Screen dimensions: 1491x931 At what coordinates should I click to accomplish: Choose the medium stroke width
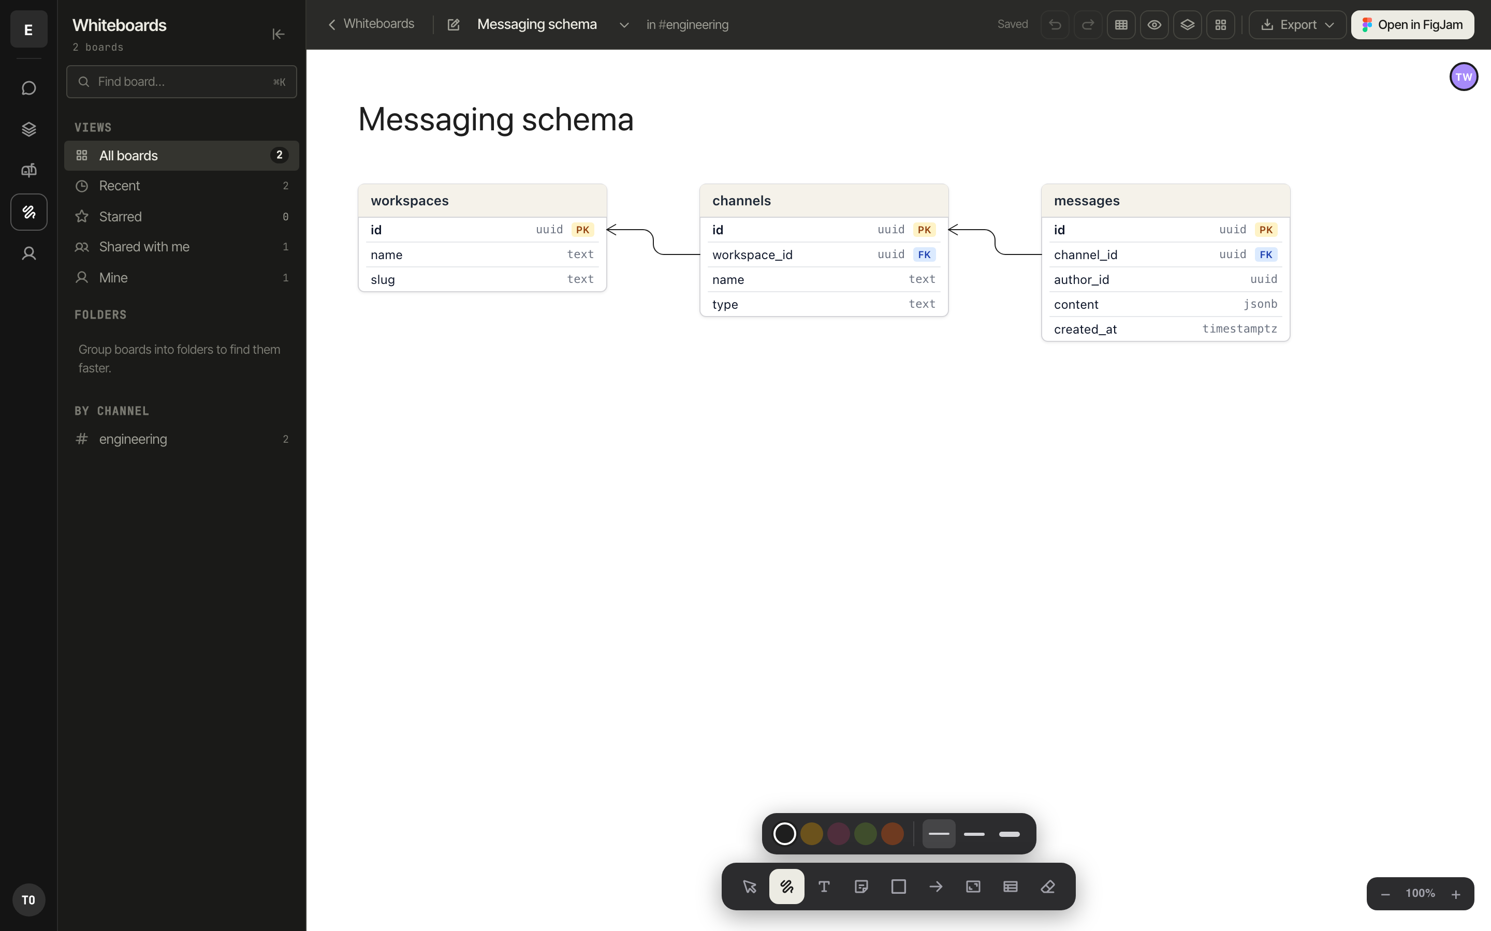[x=974, y=834]
